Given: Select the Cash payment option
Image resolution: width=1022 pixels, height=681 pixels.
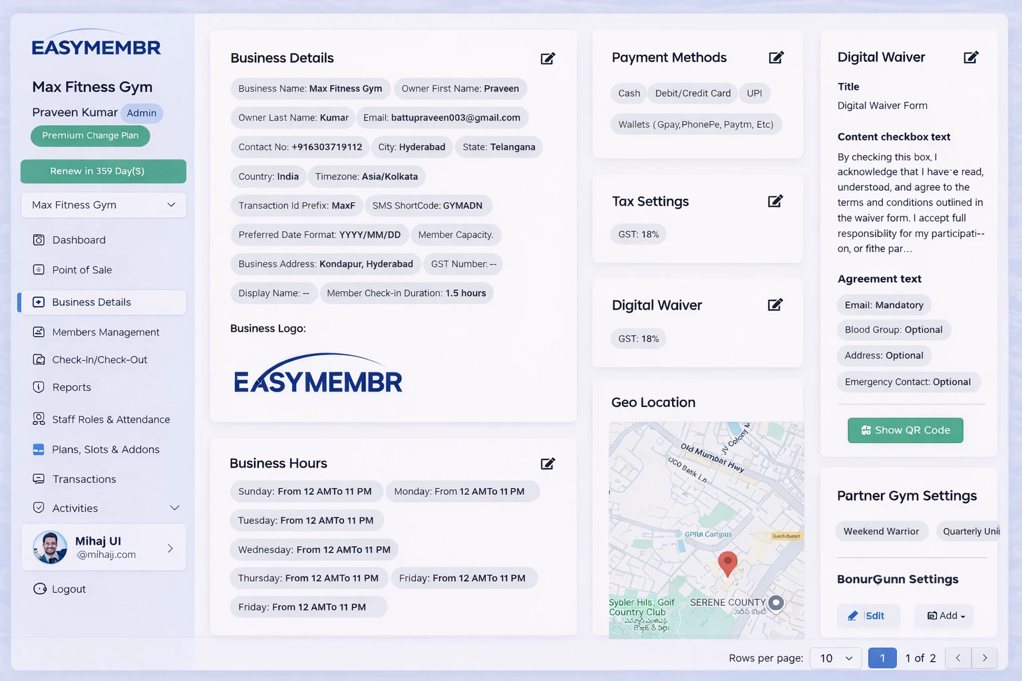Looking at the screenshot, I should (627, 93).
